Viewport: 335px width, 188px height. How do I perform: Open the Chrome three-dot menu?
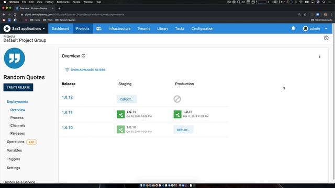coord(331,15)
